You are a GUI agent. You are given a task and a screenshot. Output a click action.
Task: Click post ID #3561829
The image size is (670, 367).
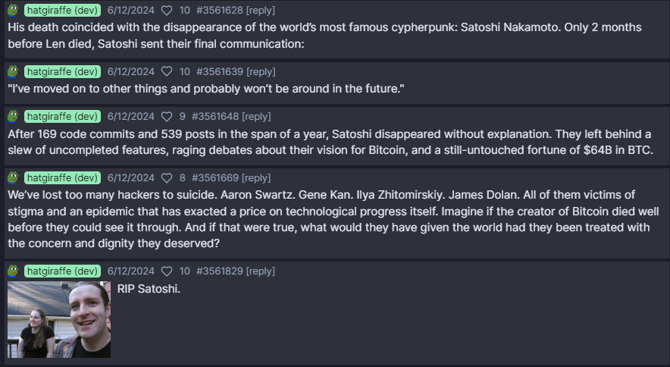click(x=220, y=271)
